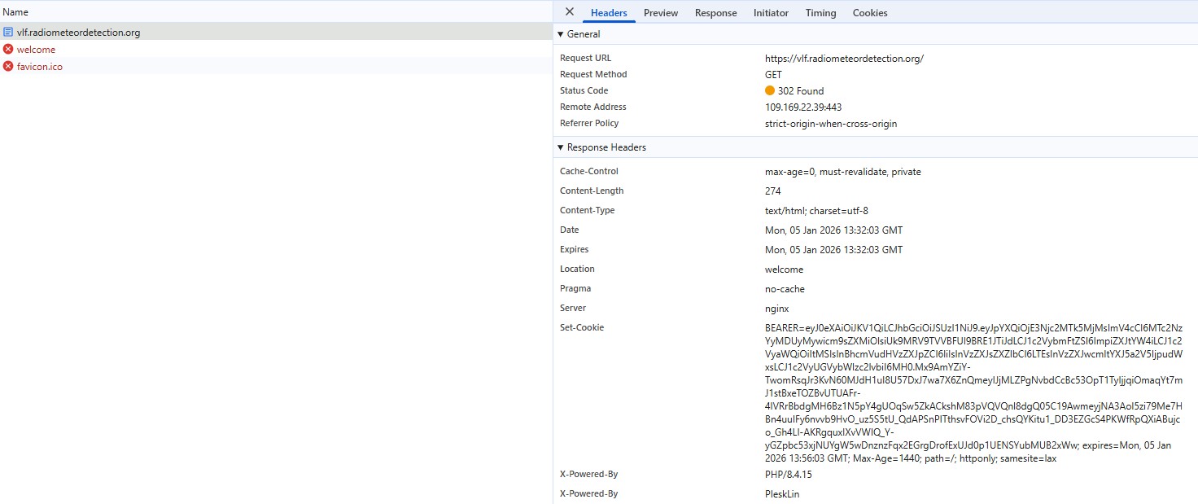
Task: Switch to the Preview tab
Action: point(660,13)
